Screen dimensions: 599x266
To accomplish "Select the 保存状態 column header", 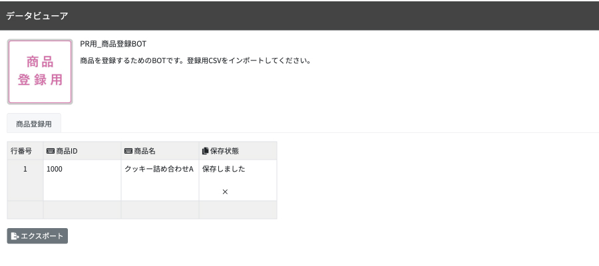I will (238, 151).
